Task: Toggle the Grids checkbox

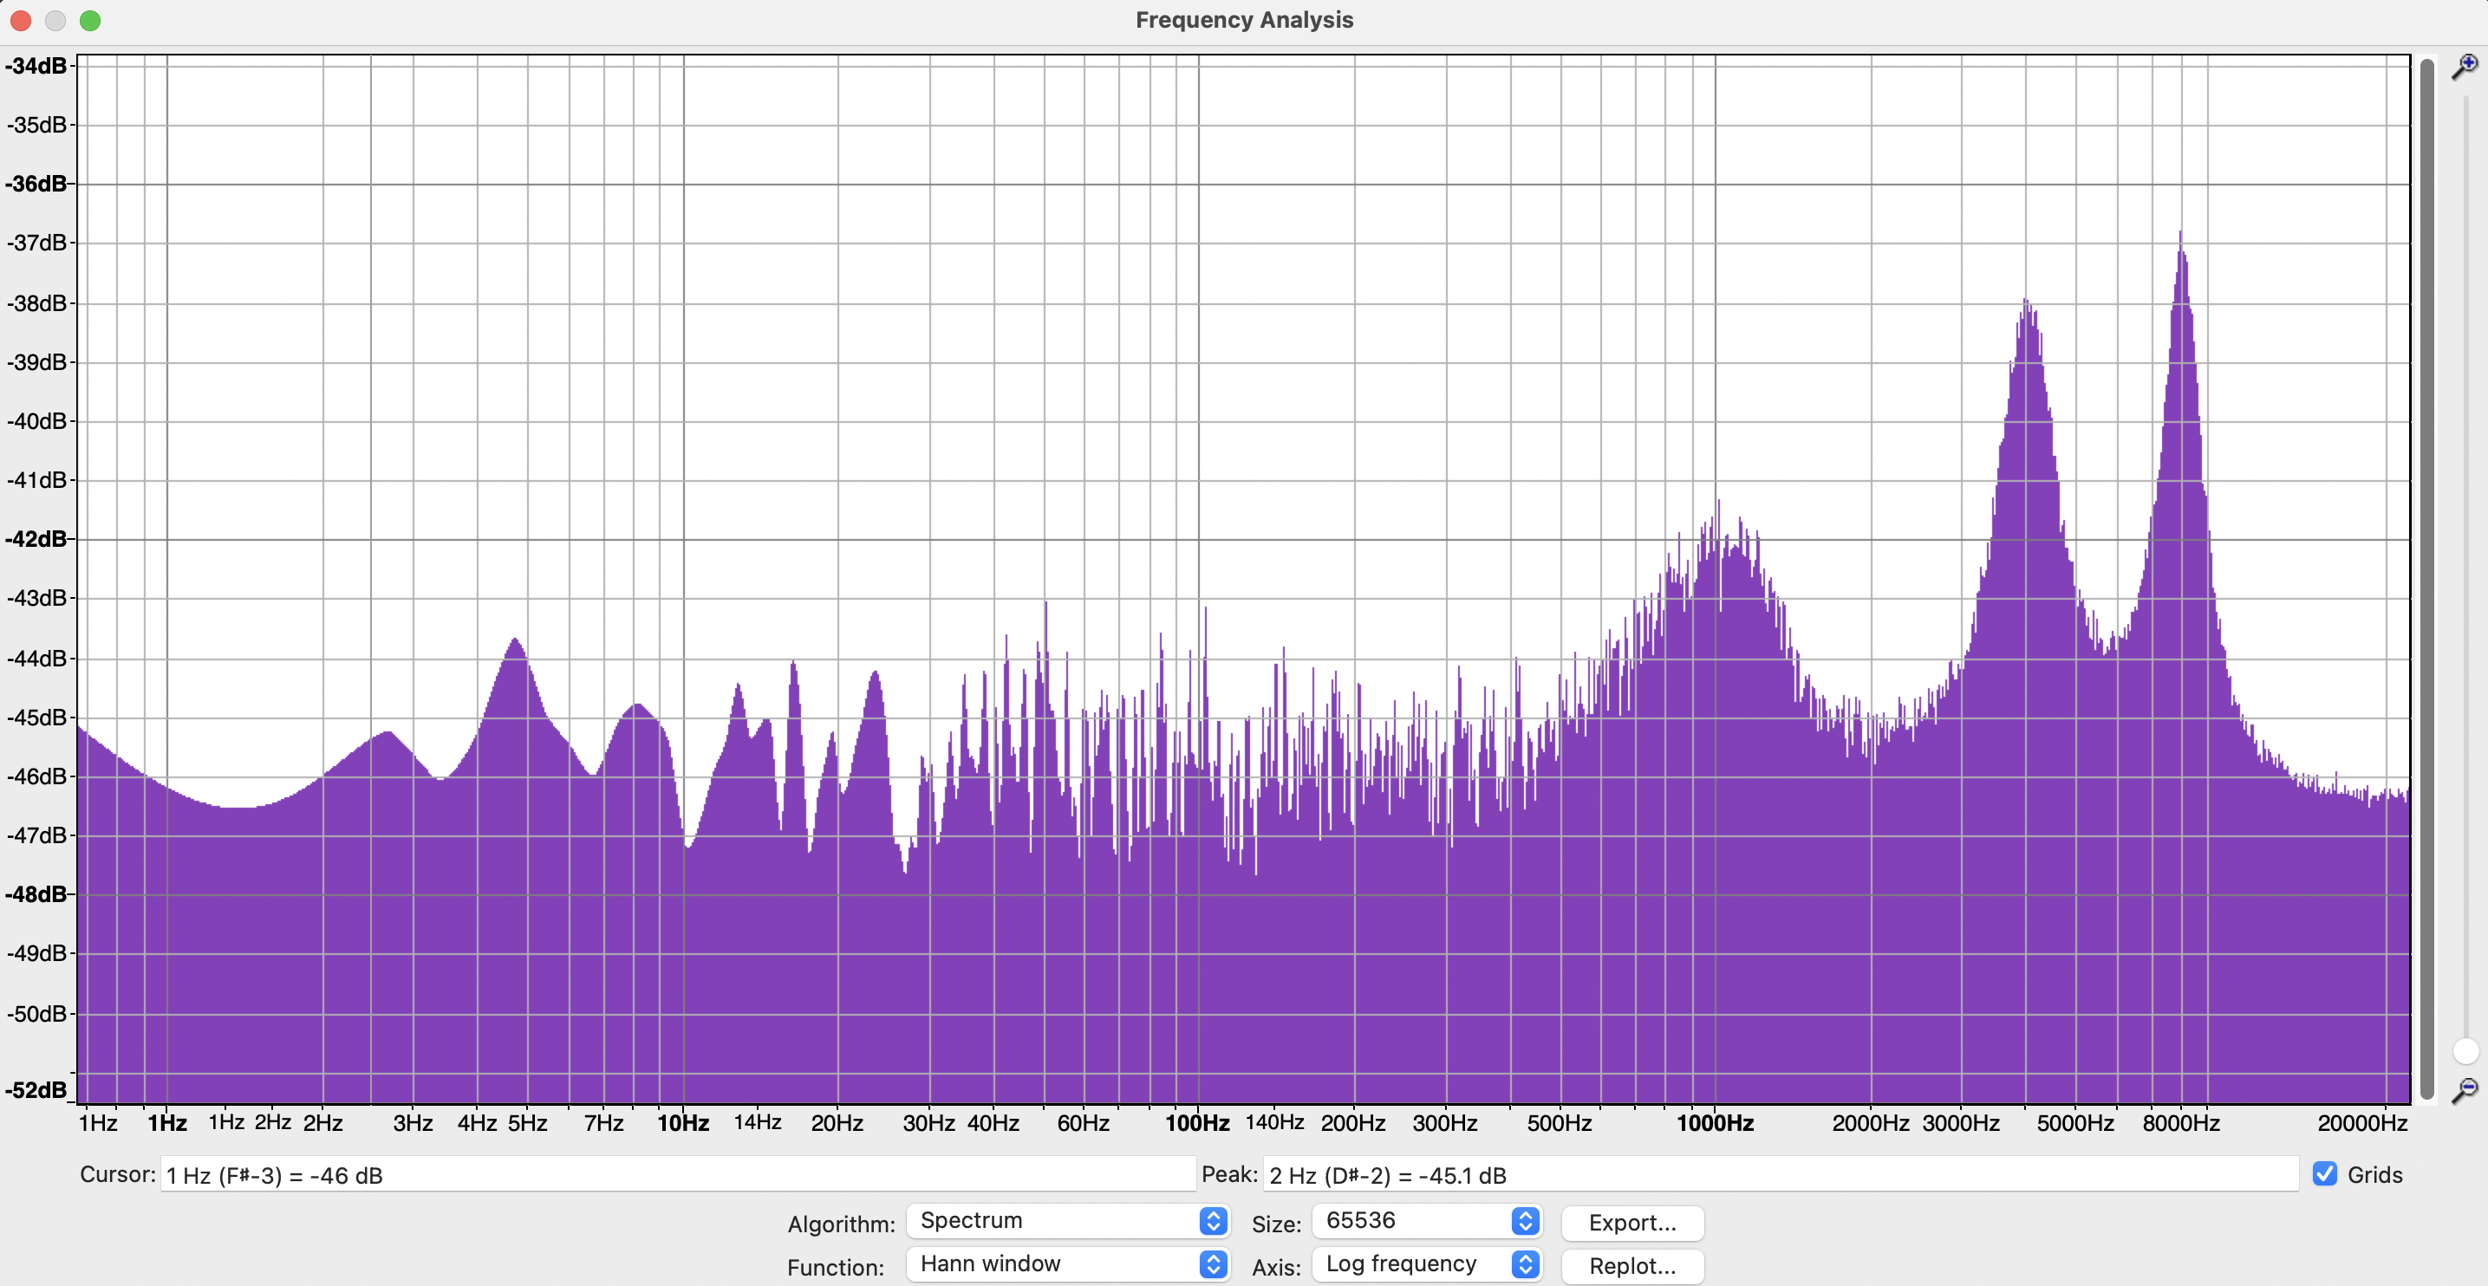Action: [x=2325, y=1174]
